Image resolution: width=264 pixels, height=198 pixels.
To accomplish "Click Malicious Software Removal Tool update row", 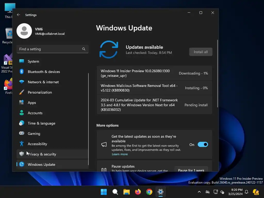I will 154,88.
